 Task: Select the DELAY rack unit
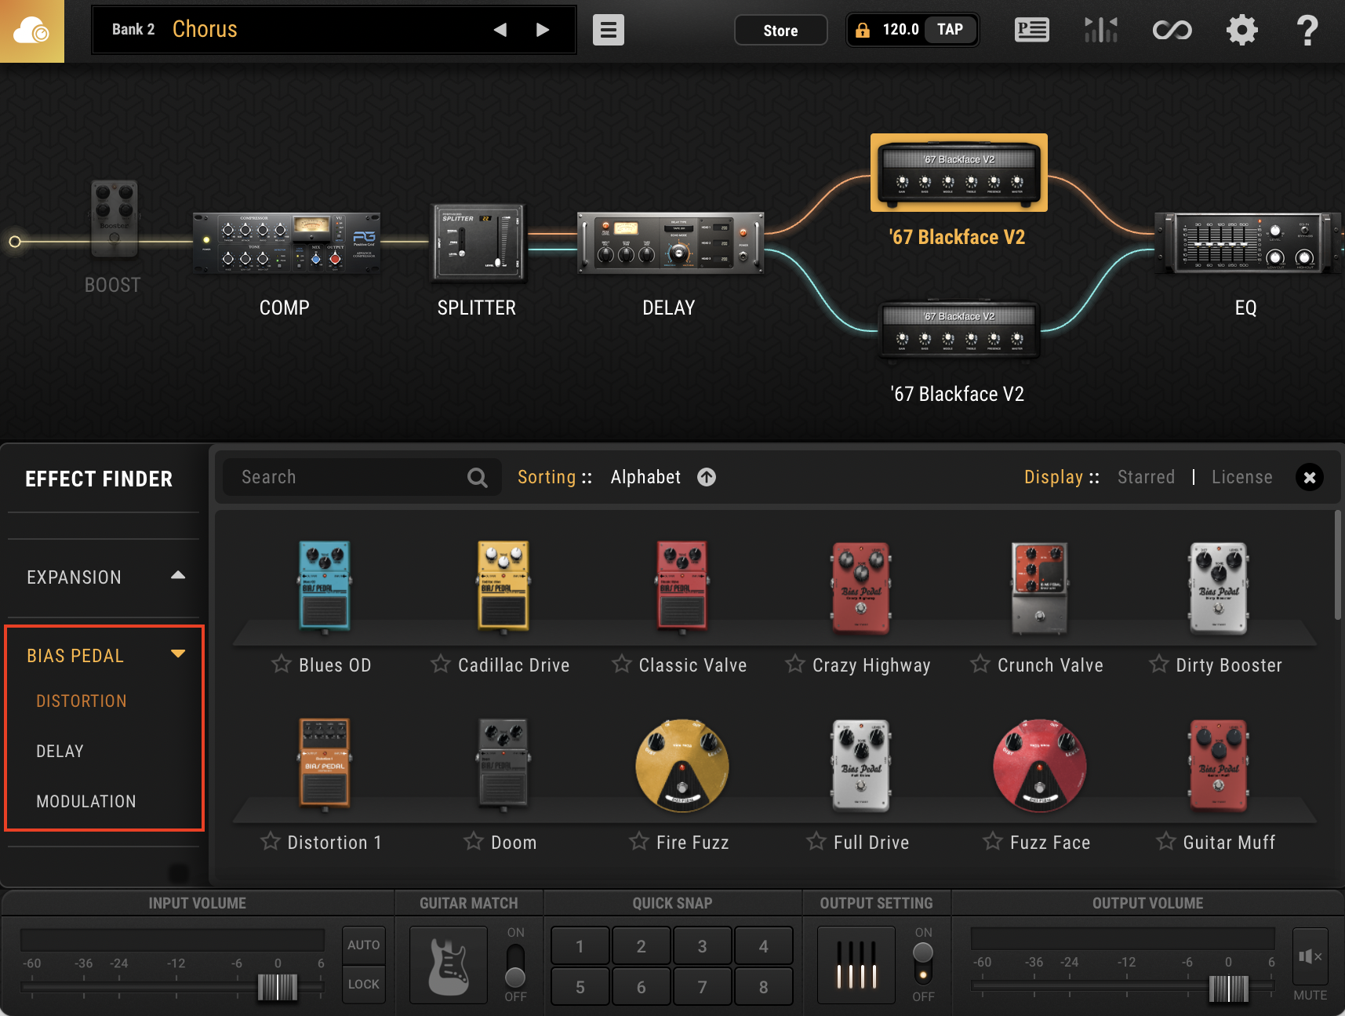[671, 243]
